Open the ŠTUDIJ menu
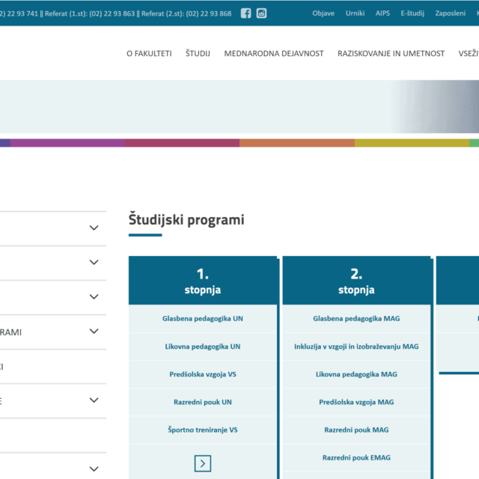Image resolution: width=479 pixels, height=479 pixels. click(x=198, y=53)
